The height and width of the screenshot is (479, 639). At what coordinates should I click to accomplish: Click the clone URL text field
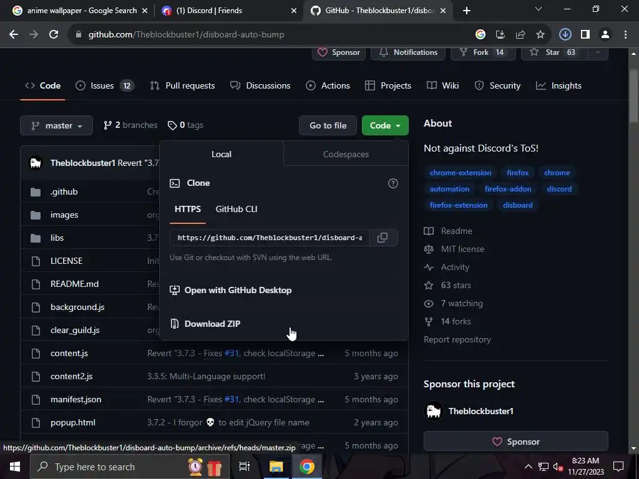pyautogui.click(x=270, y=238)
